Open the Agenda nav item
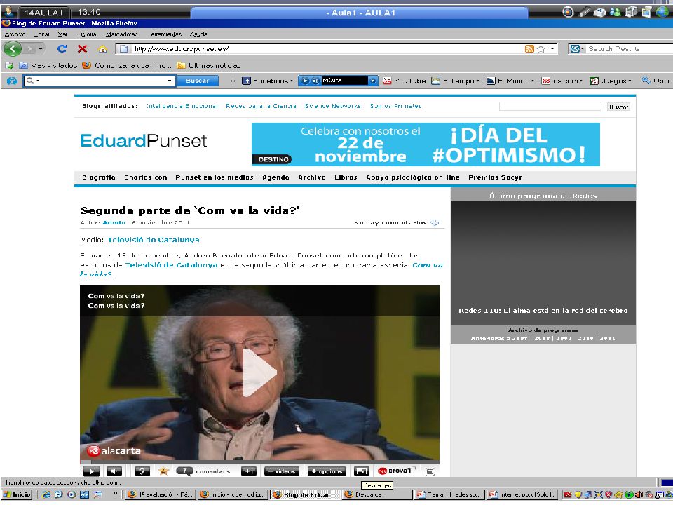Image resolution: width=673 pixels, height=505 pixels. click(x=276, y=177)
